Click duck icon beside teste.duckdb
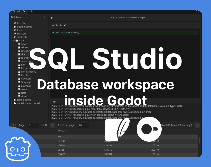This screenshot has height=167, width=211. tap(15, 100)
